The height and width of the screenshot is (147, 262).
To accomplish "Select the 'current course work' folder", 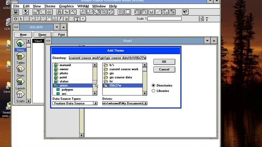I will [x=124, y=69].
